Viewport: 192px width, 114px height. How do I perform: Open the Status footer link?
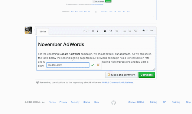tap(87, 102)
